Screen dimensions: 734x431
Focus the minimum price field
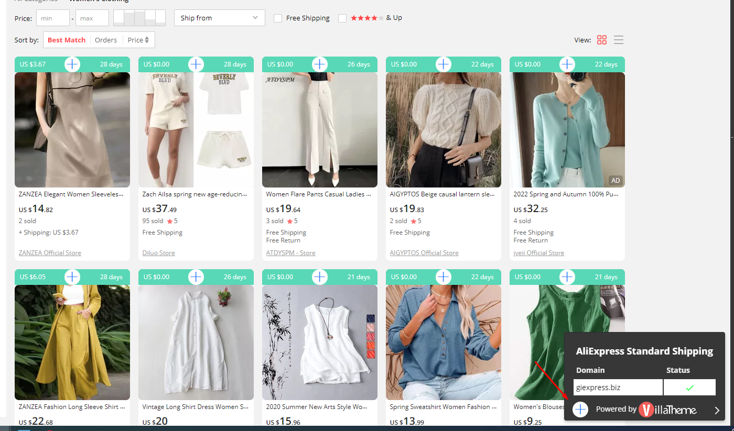[52, 18]
